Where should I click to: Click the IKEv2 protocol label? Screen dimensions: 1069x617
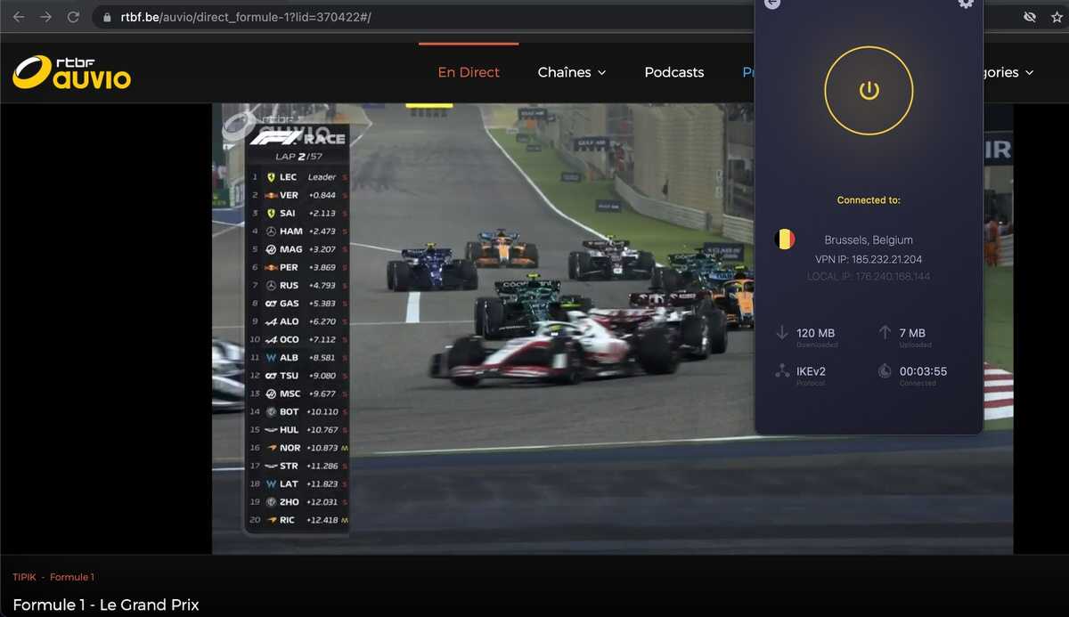click(812, 371)
